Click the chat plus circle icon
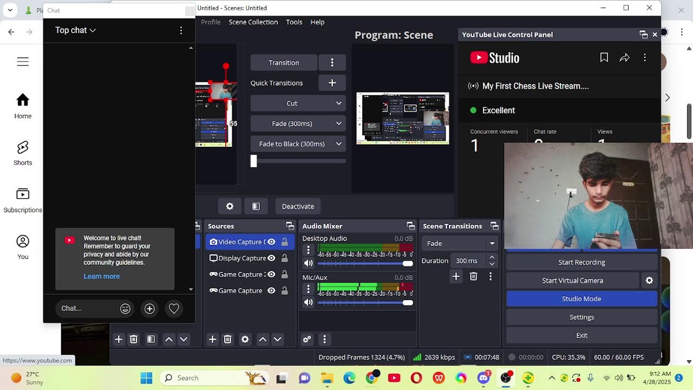This screenshot has height=390, width=693. pyautogui.click(x=150, y=309)
